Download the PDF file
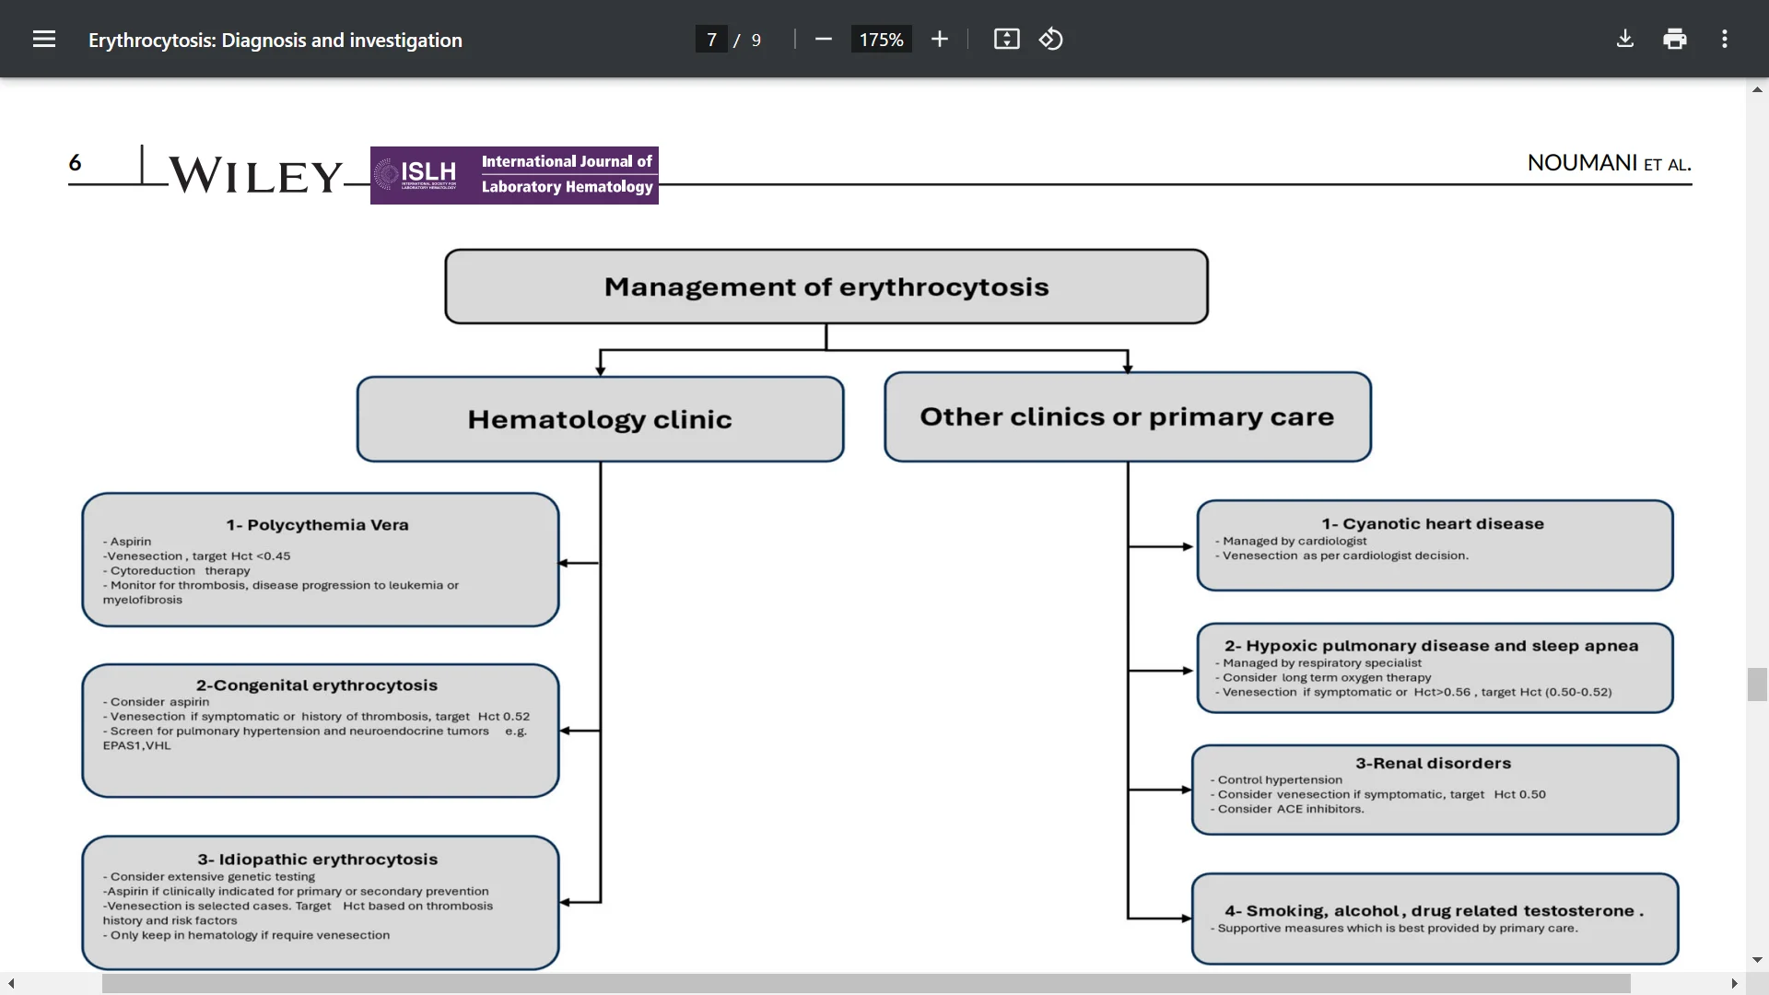Screen dimensions: 1769x995 [1625, 40]
